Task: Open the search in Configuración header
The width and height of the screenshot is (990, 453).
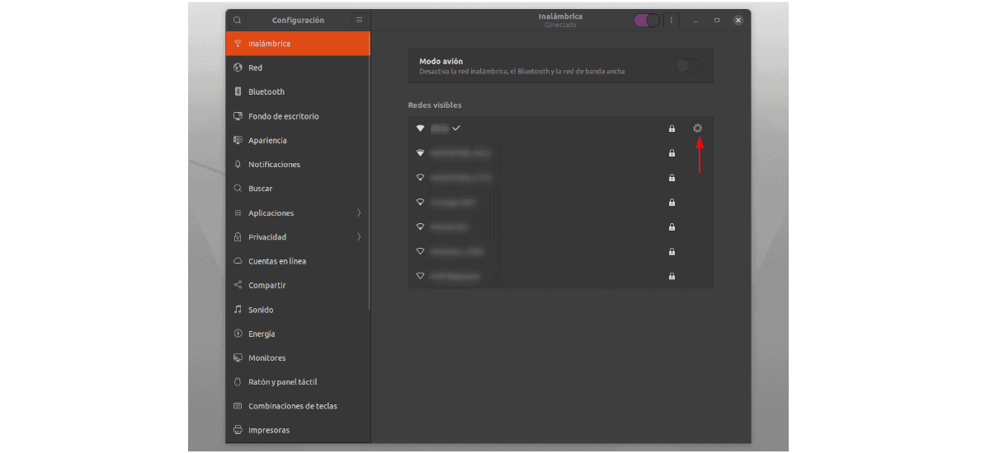Action: (x=237, y=20)
